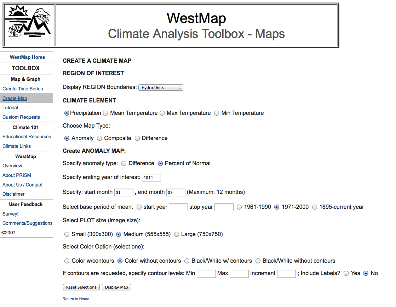Open Comments/Suggestions feedback link
The width and height of the screenshot is (396, 307).
pyautogui.click(x=27, y=223)
